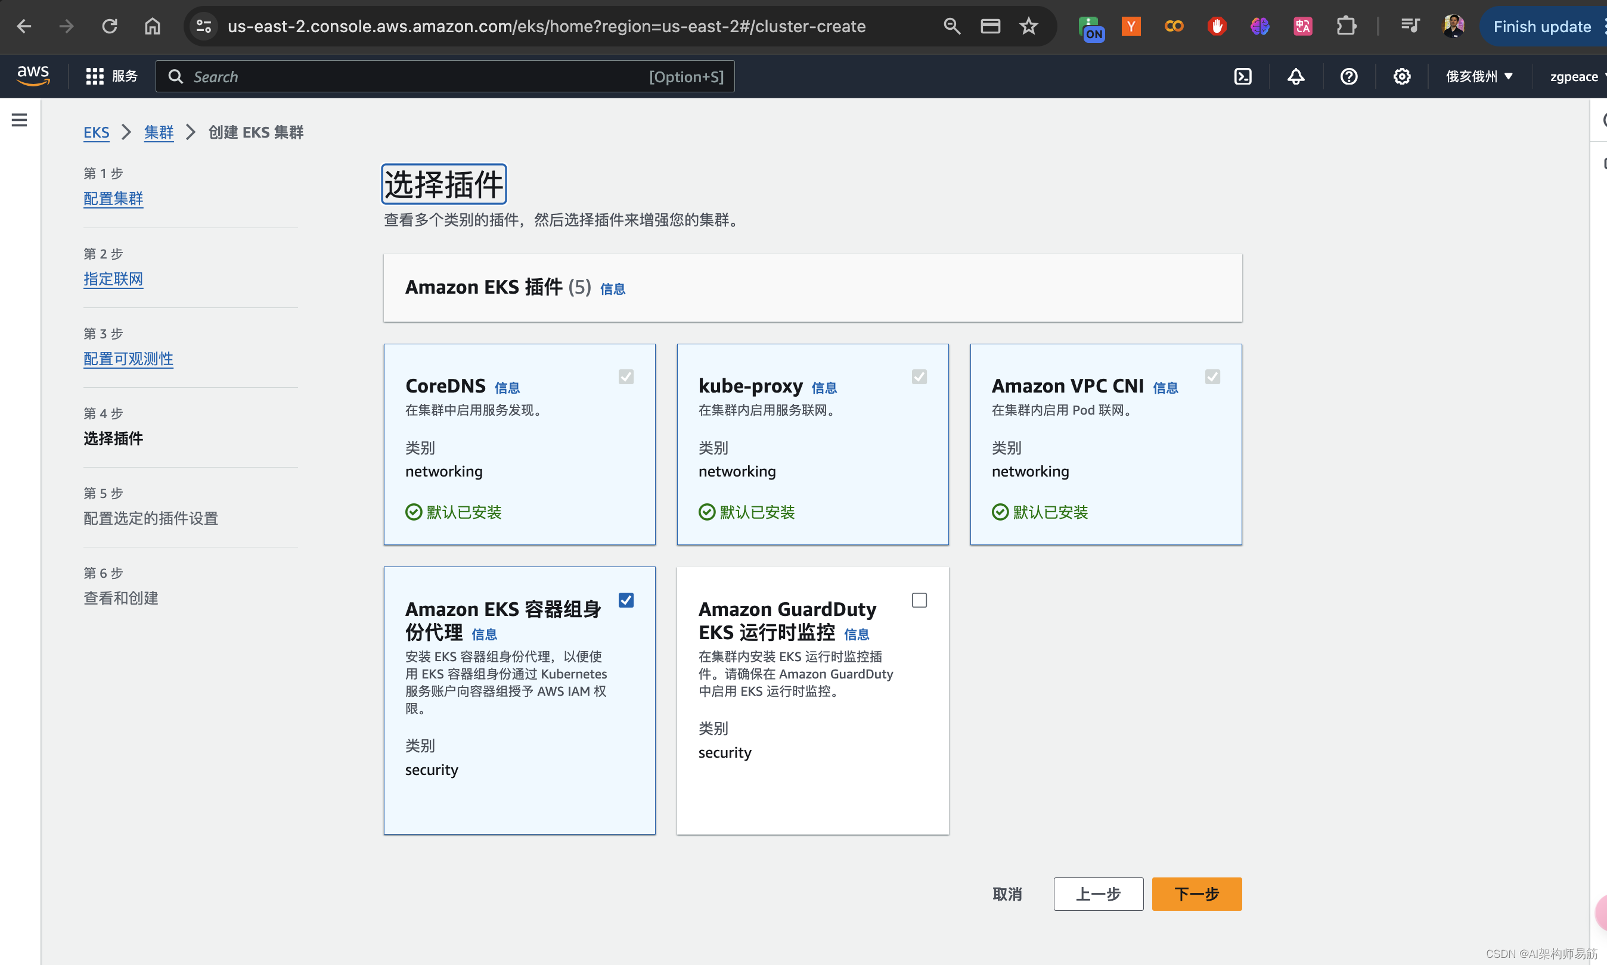
Task: Reload the current page
Action: (x=109, y=26)
